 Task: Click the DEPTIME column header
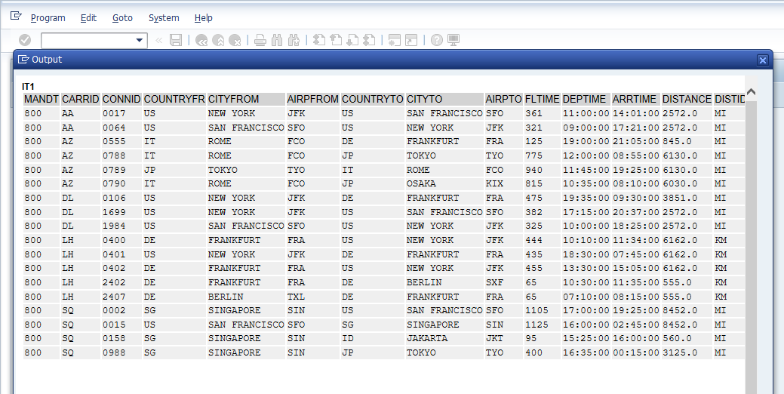[x=586, y=99]
